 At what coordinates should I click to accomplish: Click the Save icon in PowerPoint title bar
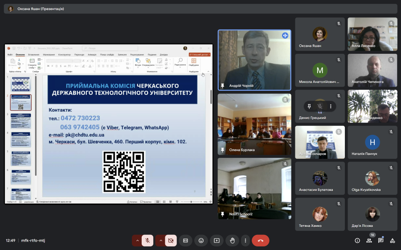[14, 48]
